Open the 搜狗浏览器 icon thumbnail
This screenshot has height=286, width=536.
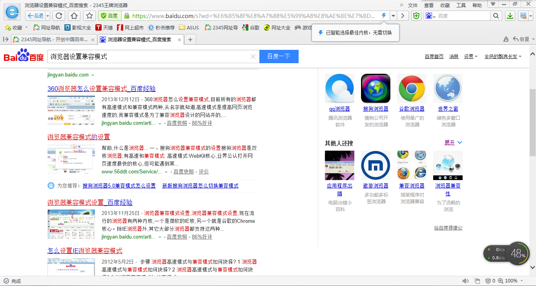click(x=376, y=88)
